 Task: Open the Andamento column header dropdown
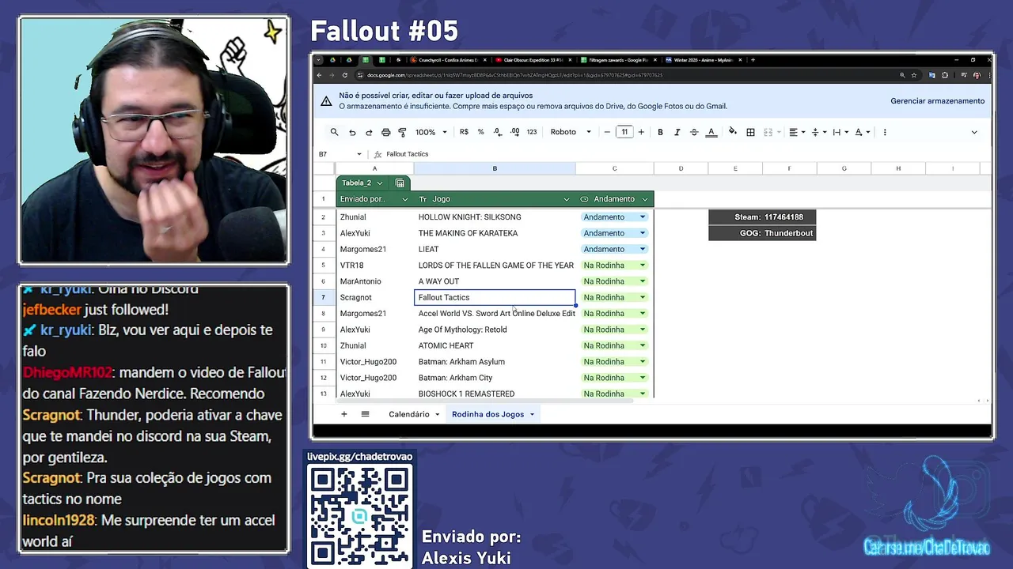(x=646, y=199)
